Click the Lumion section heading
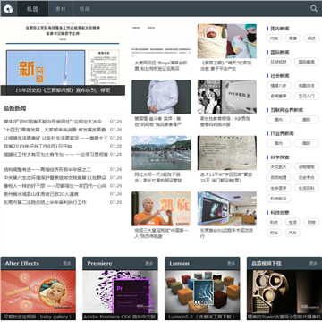Viewport: 322px width, 322px height. [179, 263]
